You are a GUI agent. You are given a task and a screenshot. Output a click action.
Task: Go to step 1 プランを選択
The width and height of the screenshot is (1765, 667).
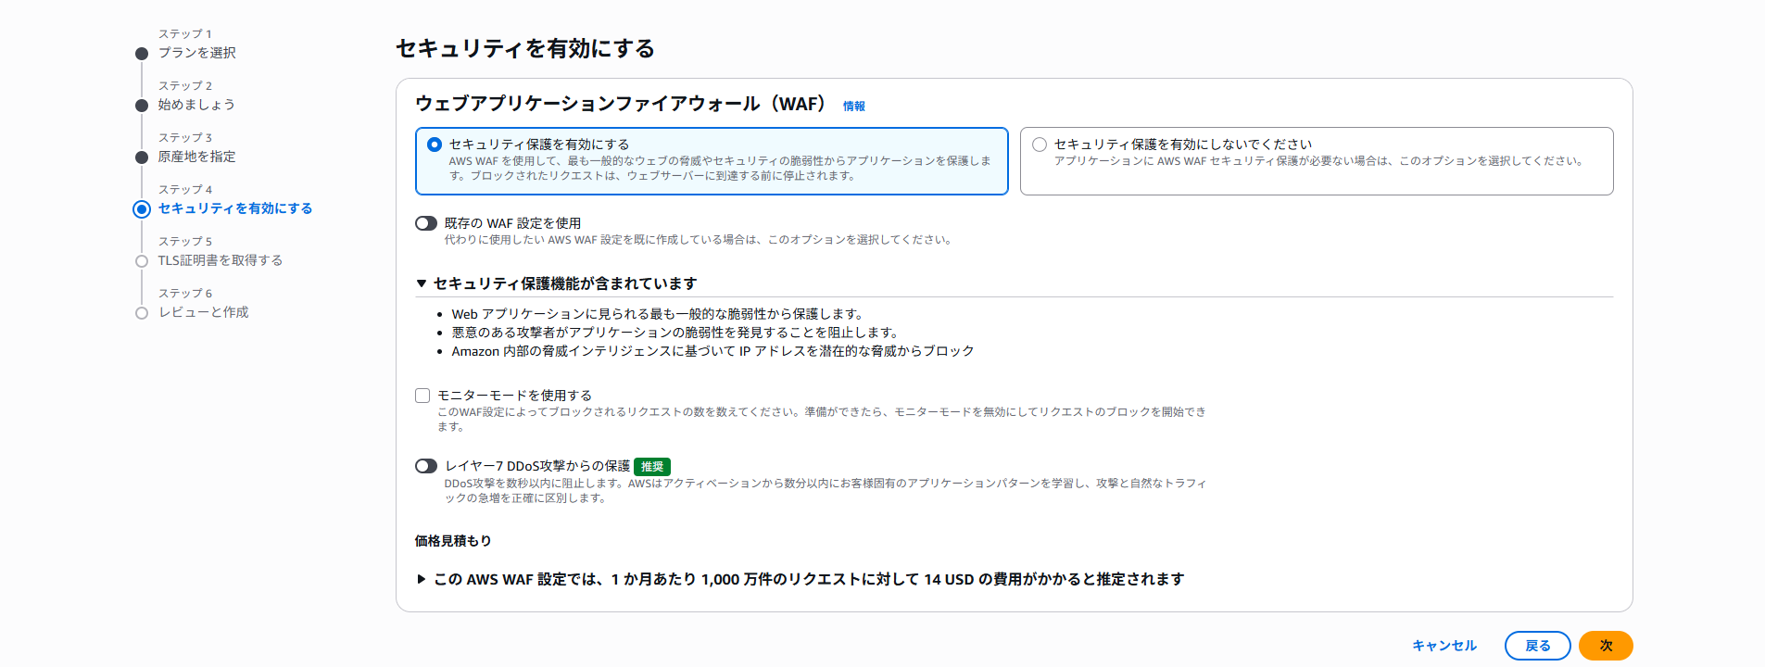click(x=196, y=53)
